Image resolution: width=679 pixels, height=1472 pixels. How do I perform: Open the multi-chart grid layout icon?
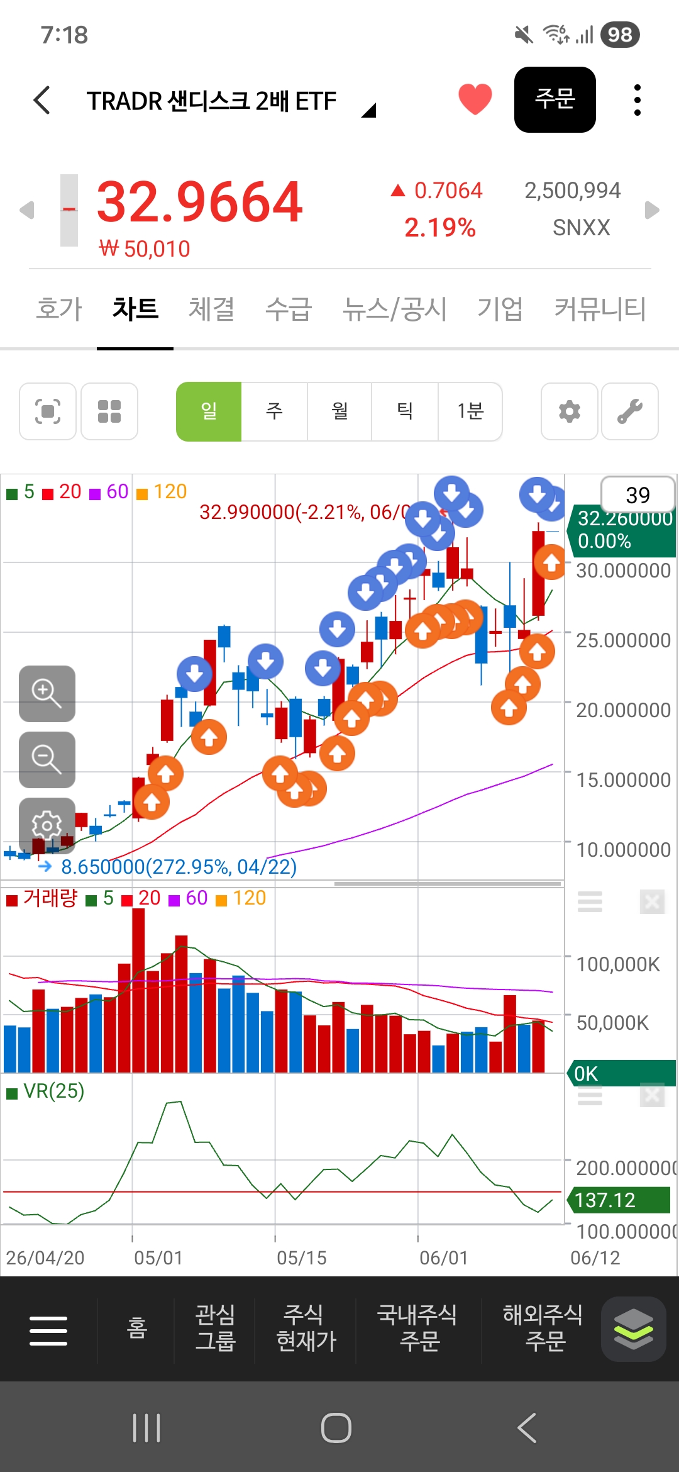coord(109,411)
